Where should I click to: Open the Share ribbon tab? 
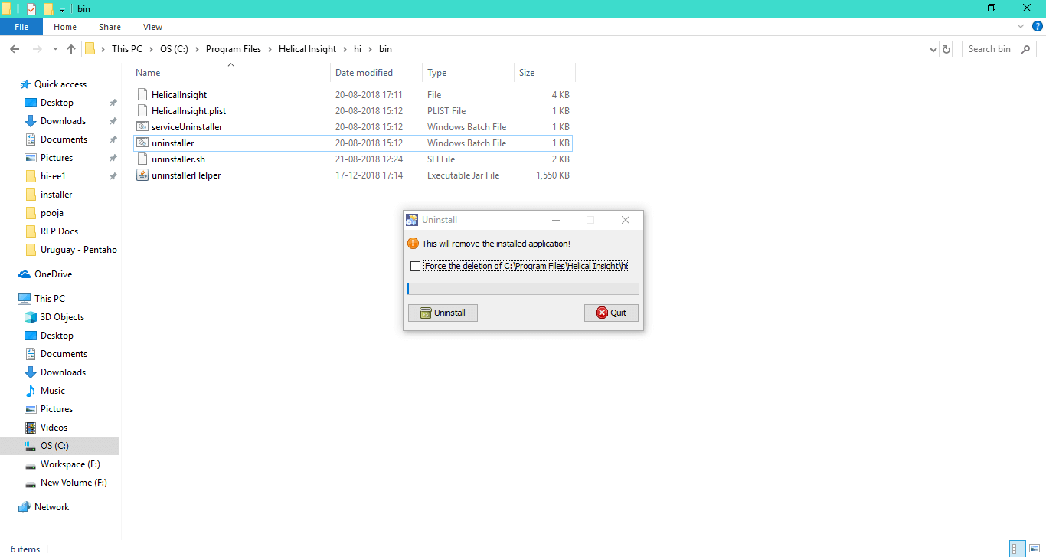point(110,27)
